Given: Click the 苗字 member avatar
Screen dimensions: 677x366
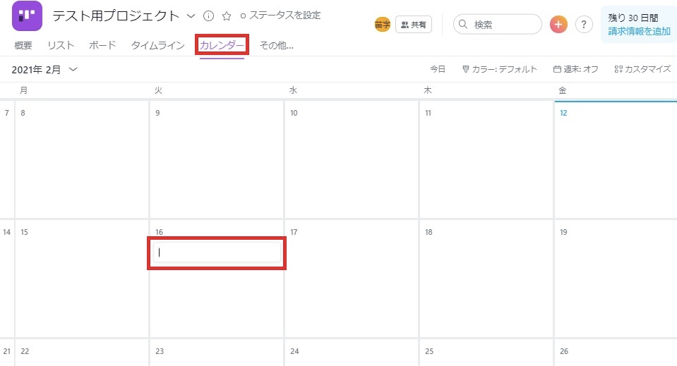Looking at the screenshot, I should tap(382, 25).
